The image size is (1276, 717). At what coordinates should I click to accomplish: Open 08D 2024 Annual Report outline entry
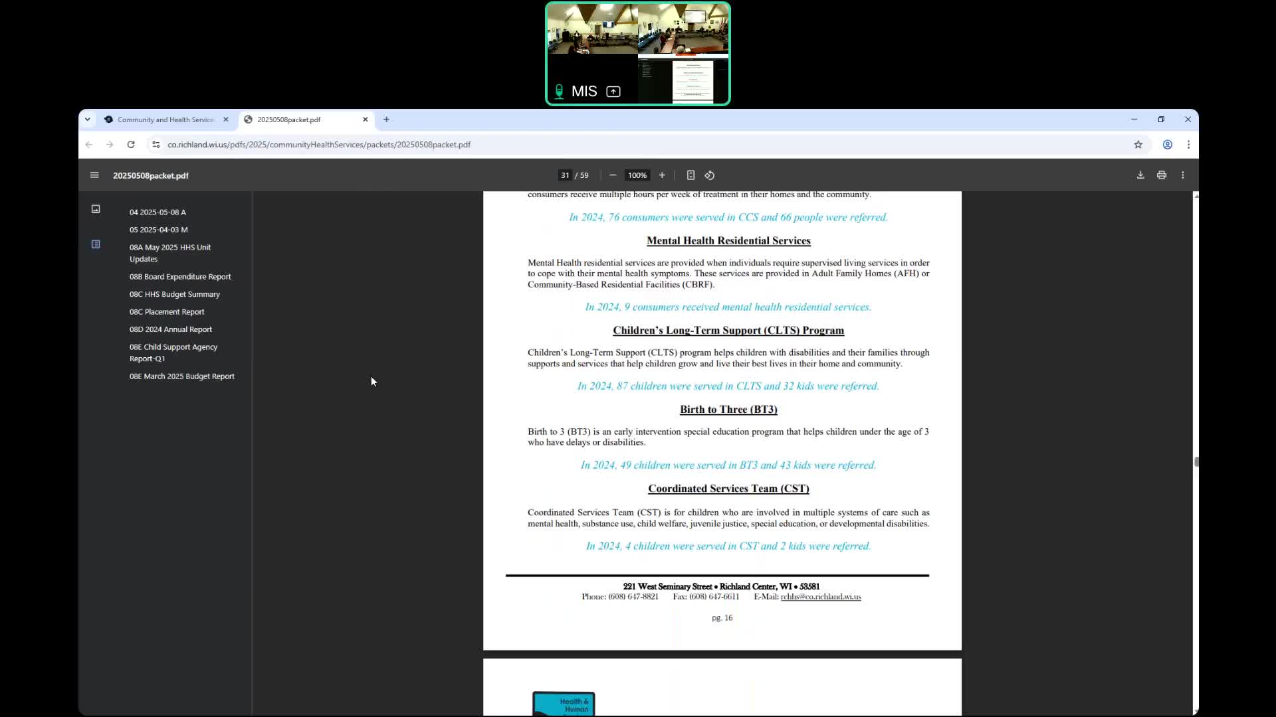(171, 329)
